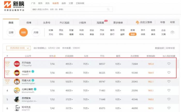Select the 月榜 monthly ranking option
Image resolution: width=181 pixels, height=112 pixels.
pyautogui.click(x=36, y=32)
